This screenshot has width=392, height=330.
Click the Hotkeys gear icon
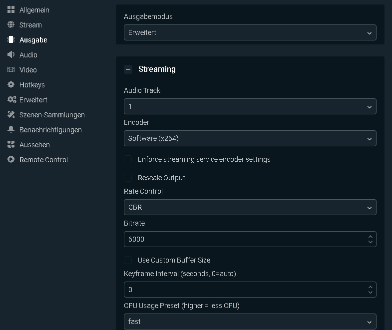[11, 85]
